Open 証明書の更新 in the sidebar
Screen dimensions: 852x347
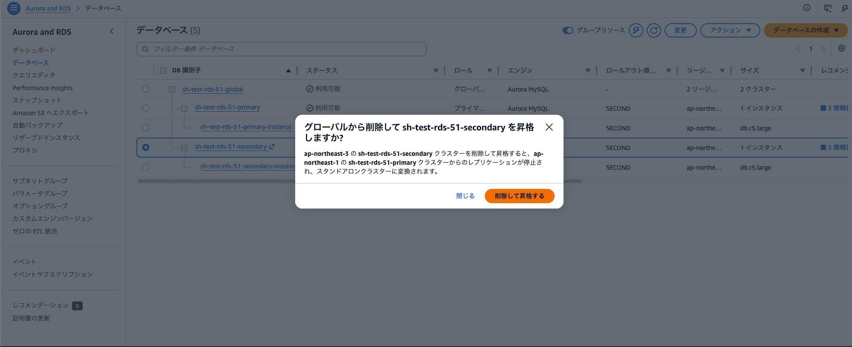(x=31, y=318)
